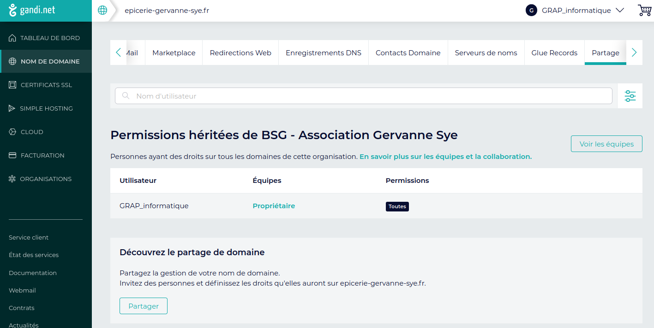The height and width of the screenshot is (328, 654).
Task: Open Organisations in sidebar
Action: pos(46,179)
